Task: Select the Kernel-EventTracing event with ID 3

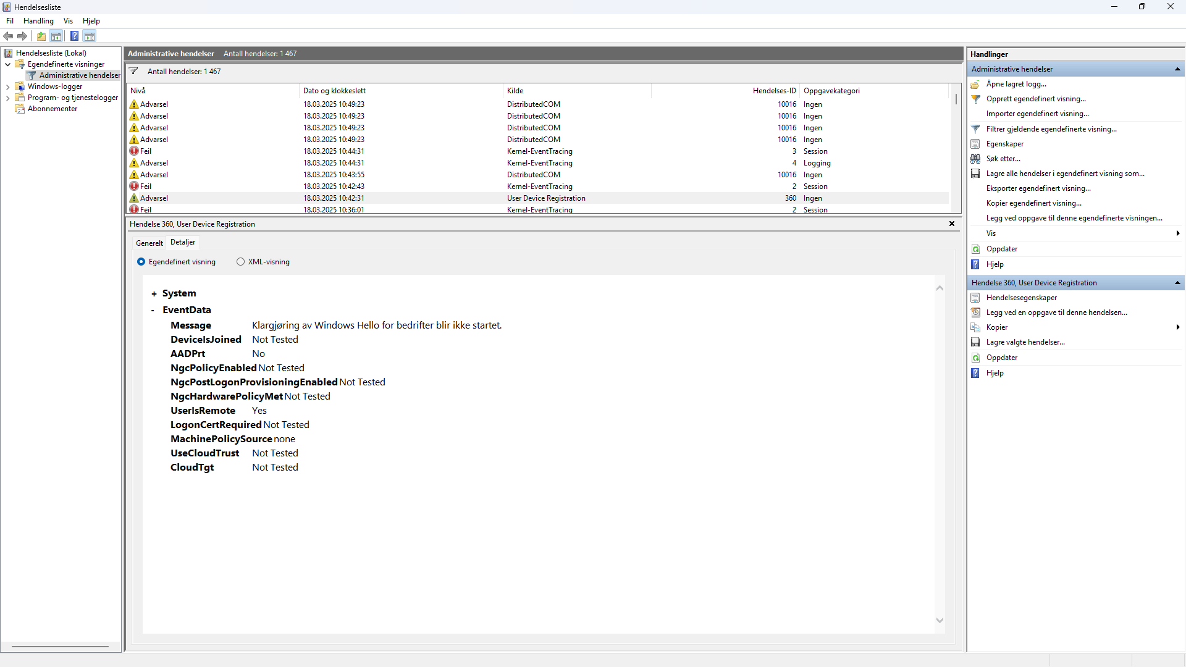Action: click(539, 151)
